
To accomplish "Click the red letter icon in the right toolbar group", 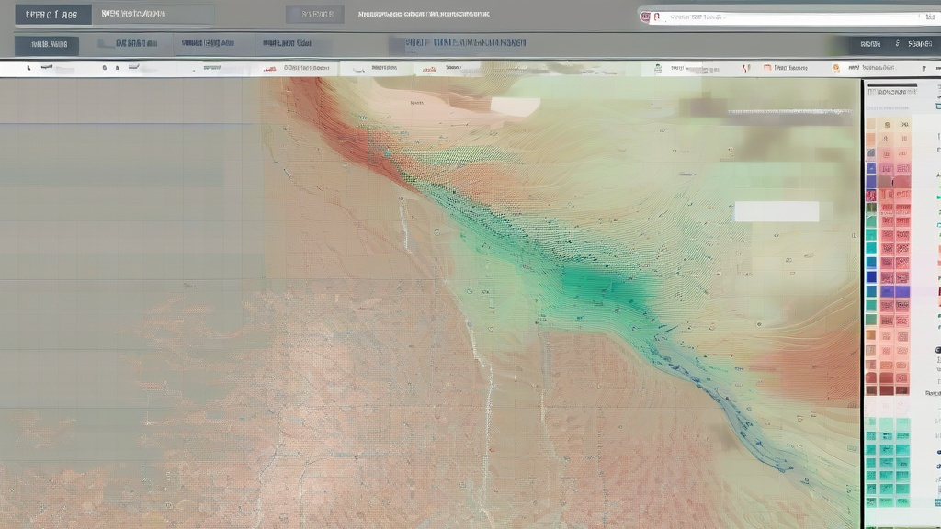I will click(x=745, y=68).
